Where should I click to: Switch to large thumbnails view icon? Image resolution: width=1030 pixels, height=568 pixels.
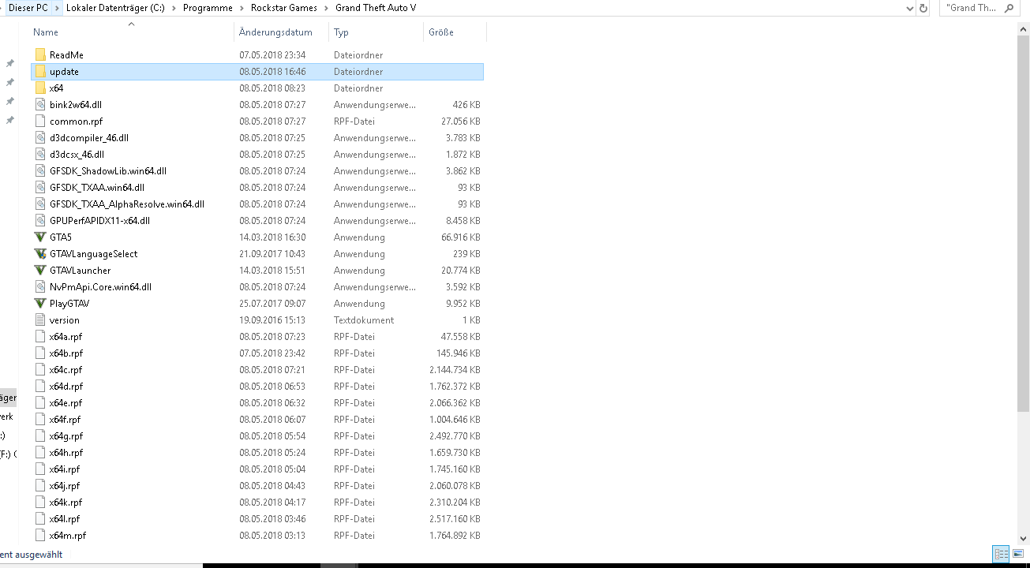tap(1018, 555)
